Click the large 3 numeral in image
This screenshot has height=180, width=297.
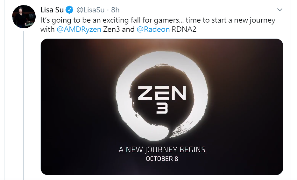point(162,109)
